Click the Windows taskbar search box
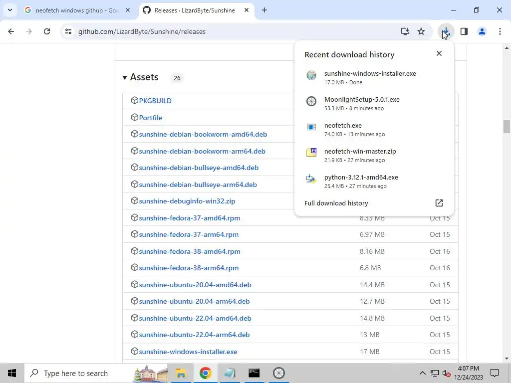This screenshot has width=511, height=383. click(96, 373)
